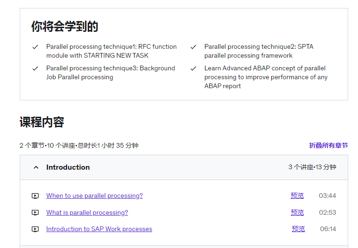Collapse the Introduction section chevron
358x248 pixels.
click(36, 167)
